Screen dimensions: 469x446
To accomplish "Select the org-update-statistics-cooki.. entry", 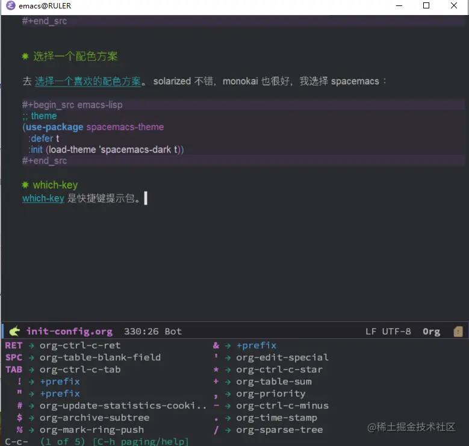I will [123, 406].
